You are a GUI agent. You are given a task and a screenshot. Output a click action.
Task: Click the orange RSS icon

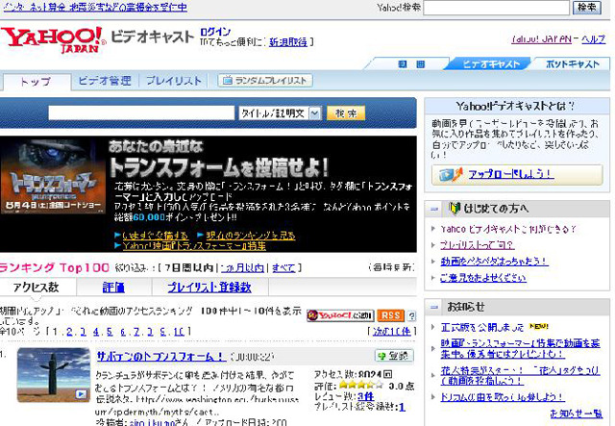pyautogui.click(x=391, y=315)
